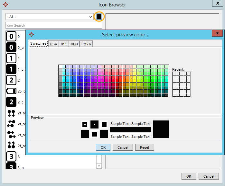Select the outlined 1 icon
This screenshot has height=186, width=225.
(11, 58)
